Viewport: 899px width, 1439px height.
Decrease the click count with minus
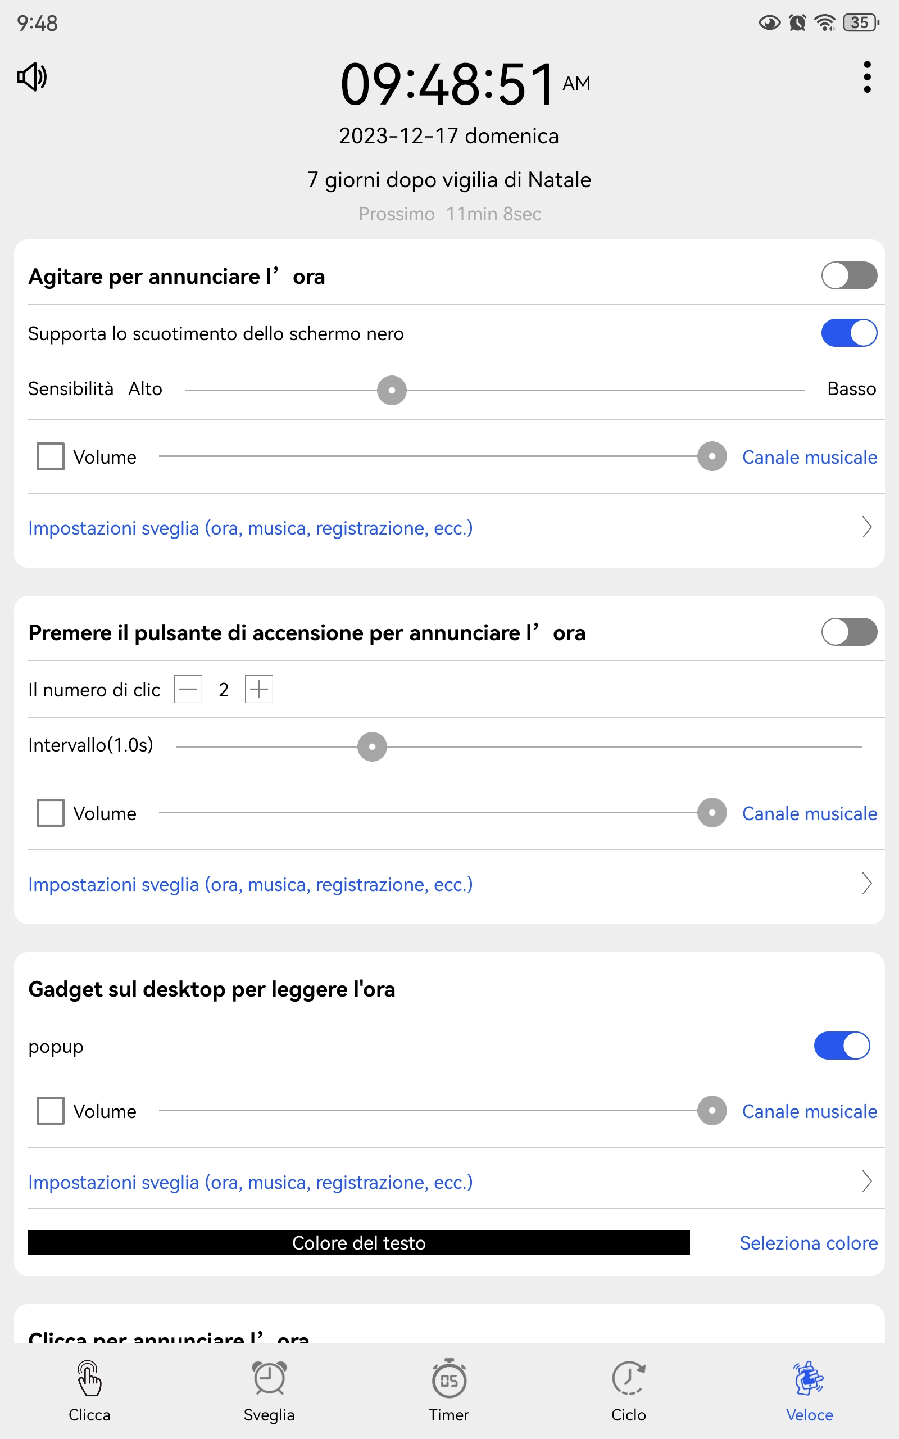[188, 689]
